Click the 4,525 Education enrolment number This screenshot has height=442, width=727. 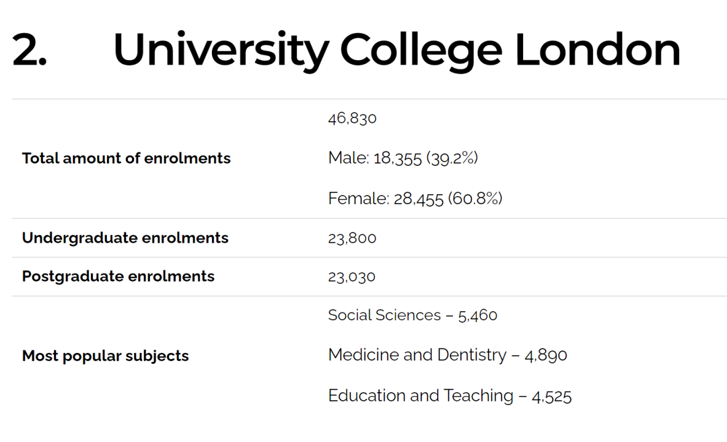pos(552,396)
